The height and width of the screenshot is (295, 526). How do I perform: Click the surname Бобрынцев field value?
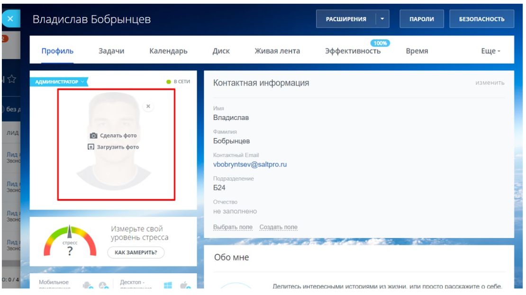[231, 141]
